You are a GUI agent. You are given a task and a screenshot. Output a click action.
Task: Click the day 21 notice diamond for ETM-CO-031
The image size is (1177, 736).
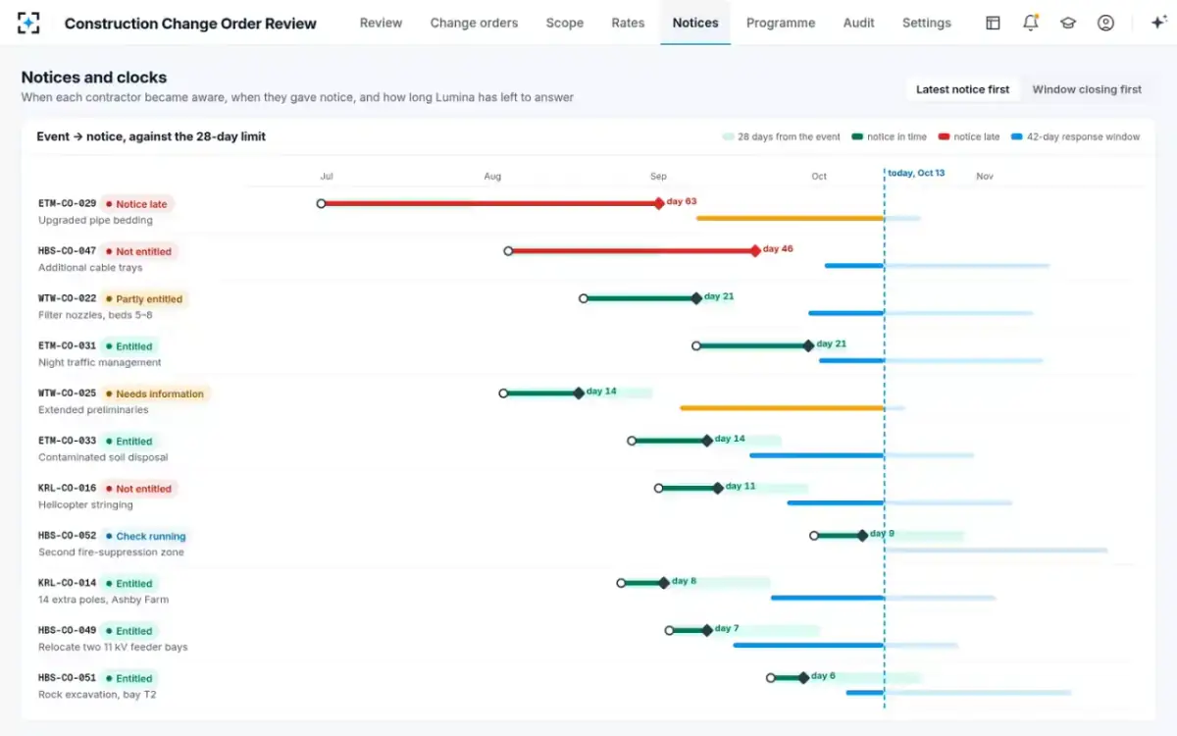[x=808, y=345]
